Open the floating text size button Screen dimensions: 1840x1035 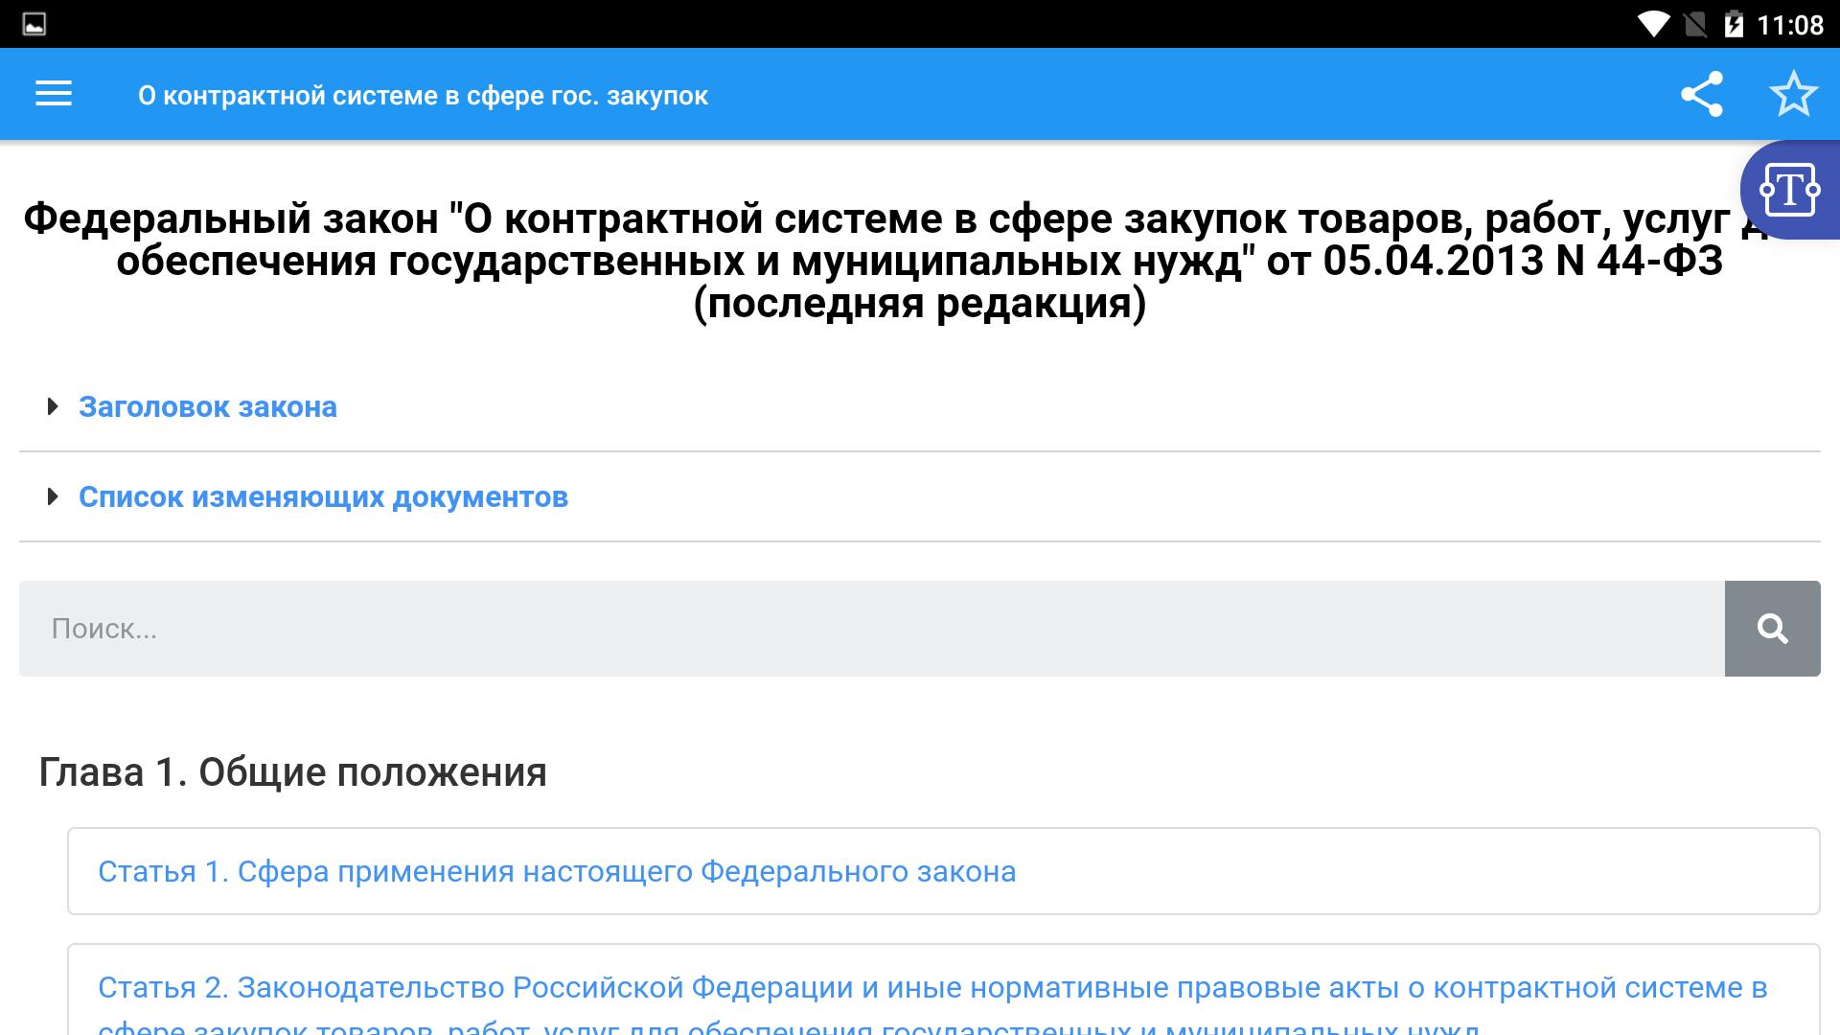(1788, 190)
